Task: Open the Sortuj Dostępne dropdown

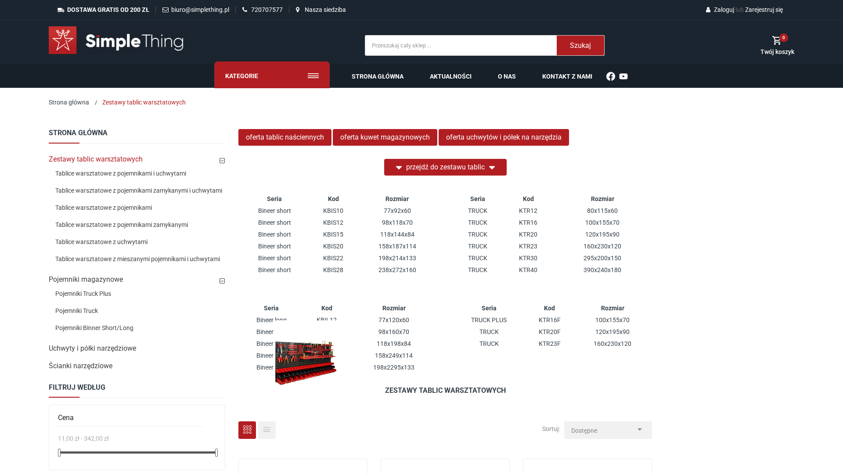Action: (x=608, y=430)
